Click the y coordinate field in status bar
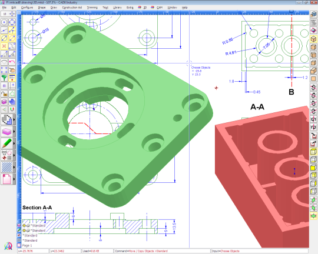This screenshot has height=254, width=318. tap(65, 251)
